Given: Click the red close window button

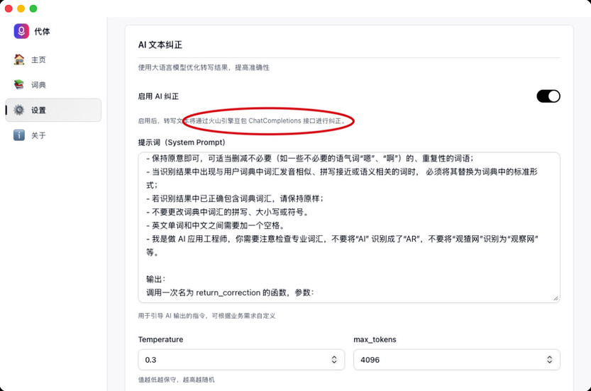Looking at the screenshot, I should [x=9, y=8].
